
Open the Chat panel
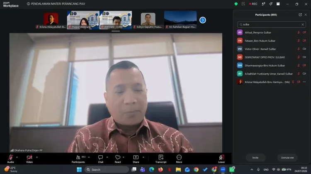click(101, 159)
